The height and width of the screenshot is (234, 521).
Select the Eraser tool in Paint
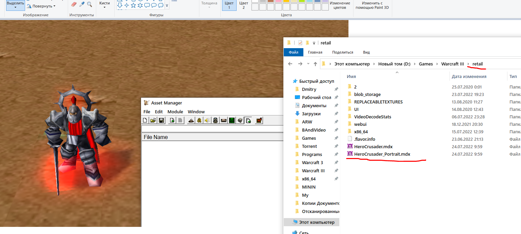click(x=74, y=4)
